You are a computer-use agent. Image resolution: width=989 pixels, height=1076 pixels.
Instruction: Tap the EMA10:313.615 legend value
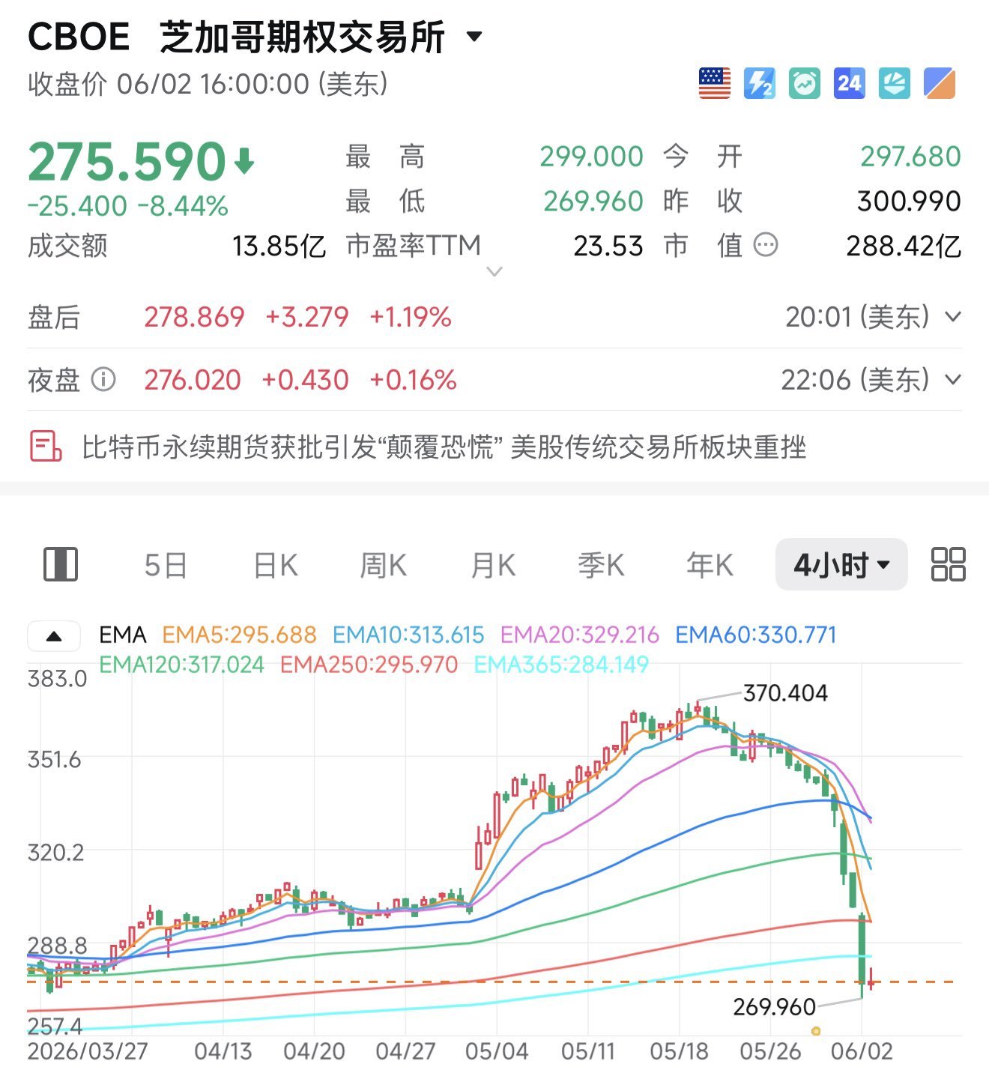408,635
